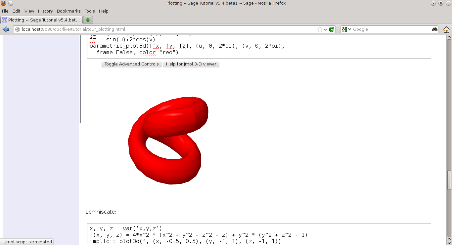This screenshot has height=245, width=452.
Task: Open the bookmark history dropdown arrow in the URL bar
Action: (326, 29)
